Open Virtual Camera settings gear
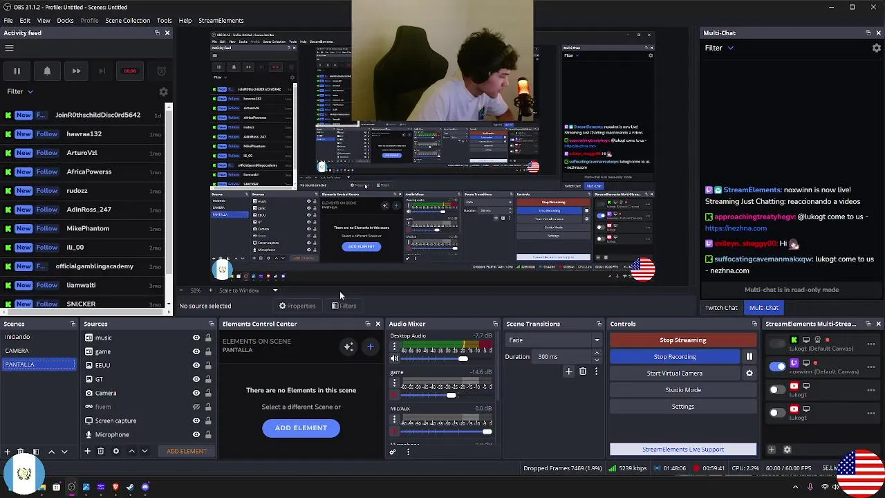 click(x=749, y=373)
